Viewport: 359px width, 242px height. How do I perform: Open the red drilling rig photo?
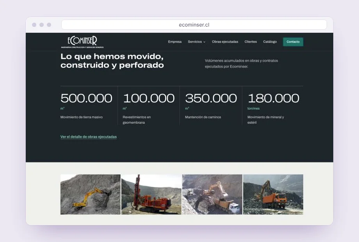[151, 194]
